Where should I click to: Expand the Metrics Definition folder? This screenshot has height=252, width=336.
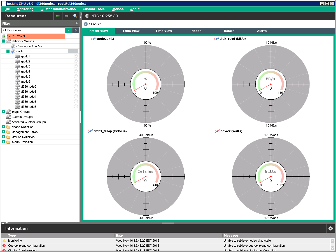4,137
